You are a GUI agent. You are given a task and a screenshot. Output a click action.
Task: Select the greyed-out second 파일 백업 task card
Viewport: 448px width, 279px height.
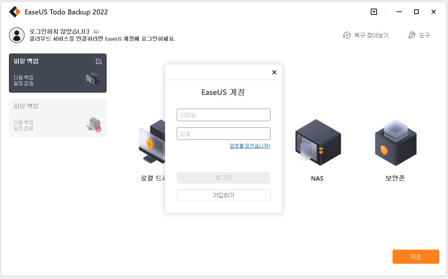pos(58,118)
